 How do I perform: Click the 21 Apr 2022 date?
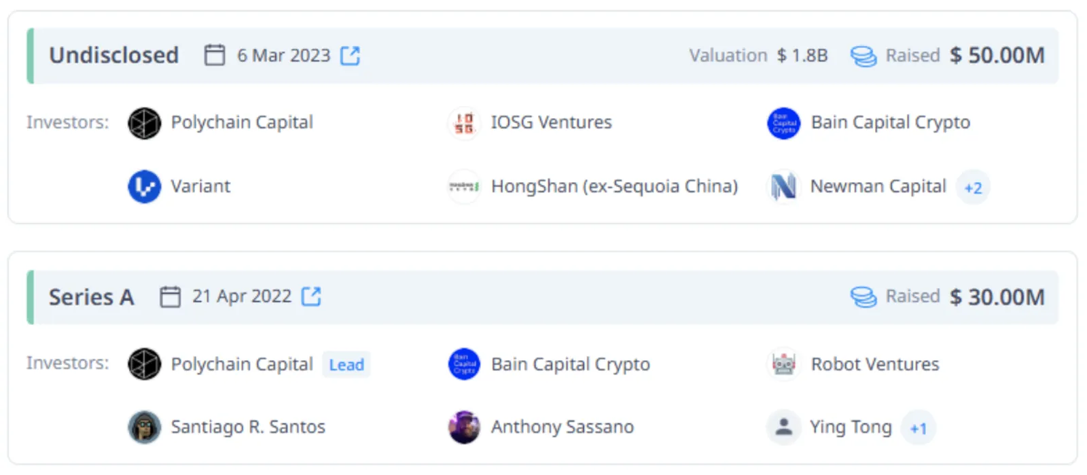(242, 296)
